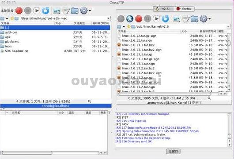
Task: Refresh the remote panel directory listing
Action: (166, 19)
